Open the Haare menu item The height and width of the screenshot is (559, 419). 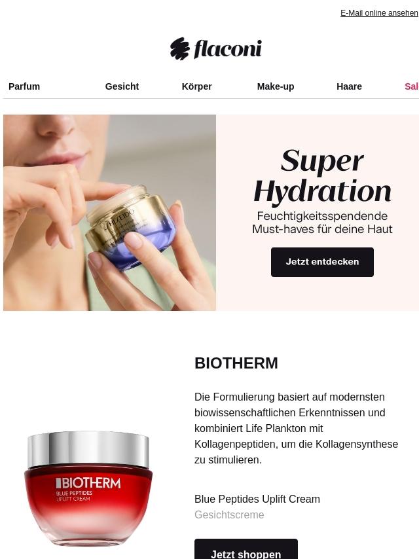pyautogui.click(x=349, y=86)
